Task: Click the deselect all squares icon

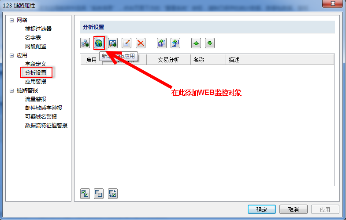Action: (99, 194)
